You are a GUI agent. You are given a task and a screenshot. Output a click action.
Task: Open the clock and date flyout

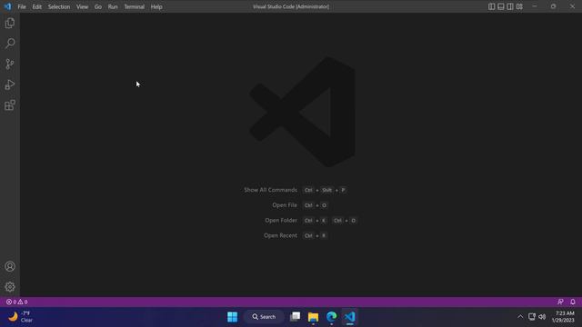[563, 317]
